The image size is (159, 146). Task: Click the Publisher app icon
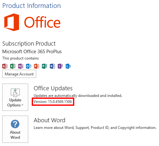(x=44, y=66)
